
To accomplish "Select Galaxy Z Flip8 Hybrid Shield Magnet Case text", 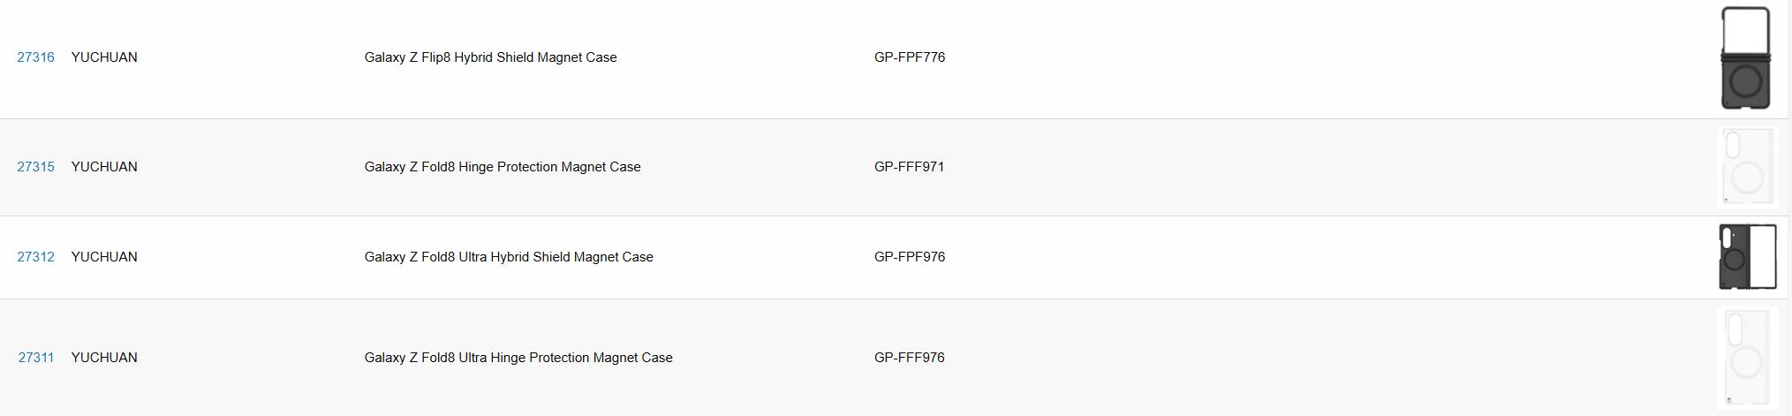I will pos(491,57).
